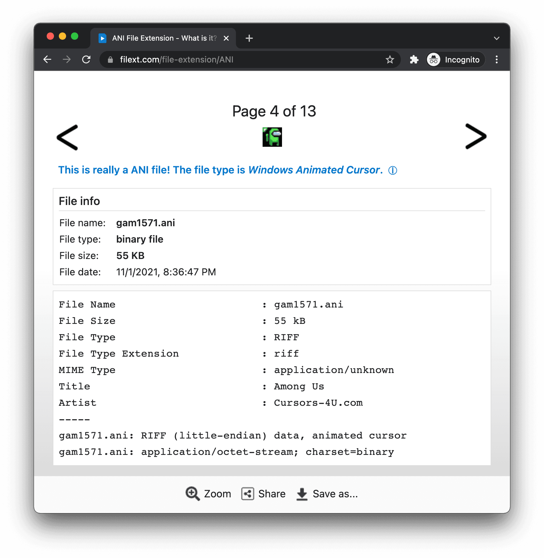This screenshot has width=544, height=558.
Task: Click the address bar showing filext.com
Action: coord(176,59)
